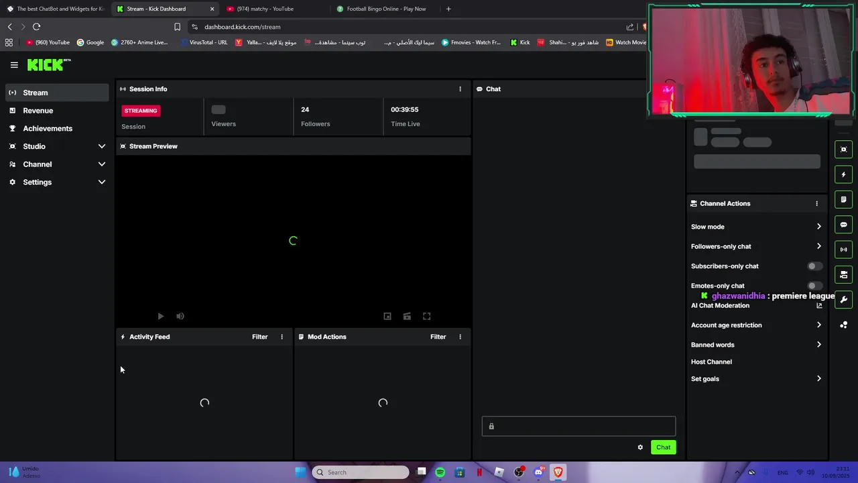Viewport: 858px width, 483px height.
Task: Open Activity Feed three-dot menu
Action: pos(282,337)
